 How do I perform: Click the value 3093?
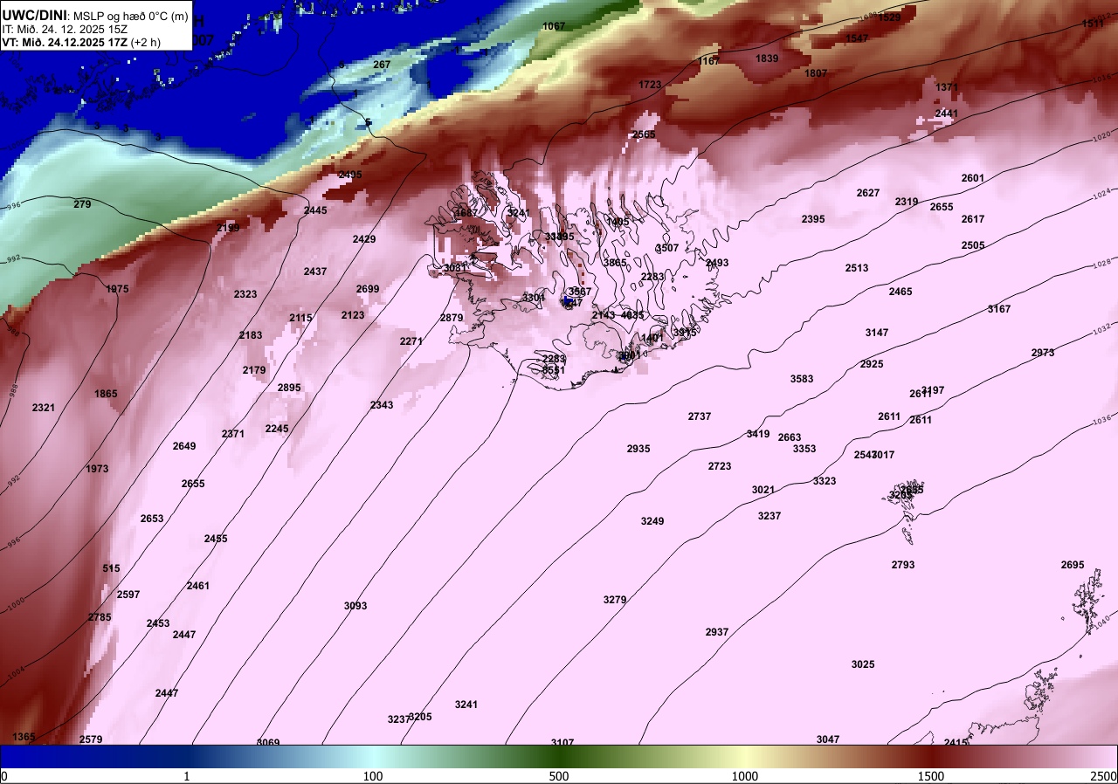(355, 606)
